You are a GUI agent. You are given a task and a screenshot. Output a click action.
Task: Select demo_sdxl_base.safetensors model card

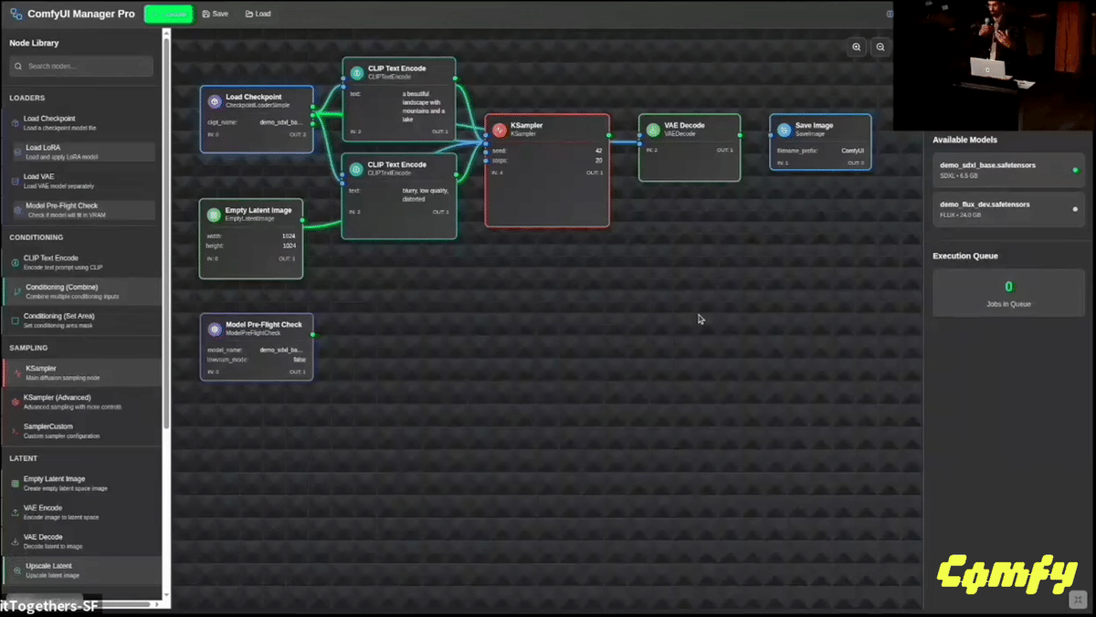coord(1008,170)
